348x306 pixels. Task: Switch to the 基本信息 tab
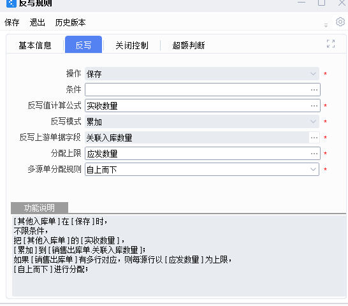[35, 45]
